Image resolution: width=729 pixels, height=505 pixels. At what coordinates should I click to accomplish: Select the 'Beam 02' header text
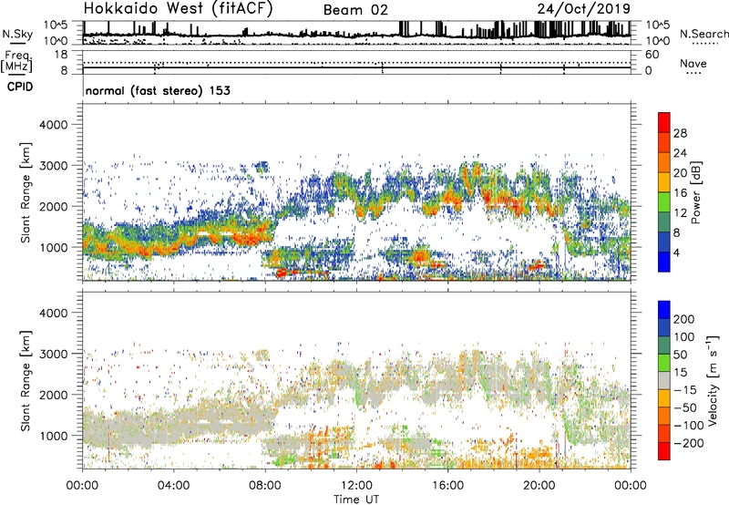coord(355,10)
